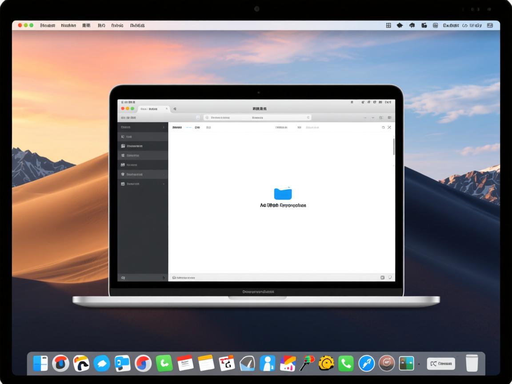Click the square icon beside the panel's X

(383, 128)
